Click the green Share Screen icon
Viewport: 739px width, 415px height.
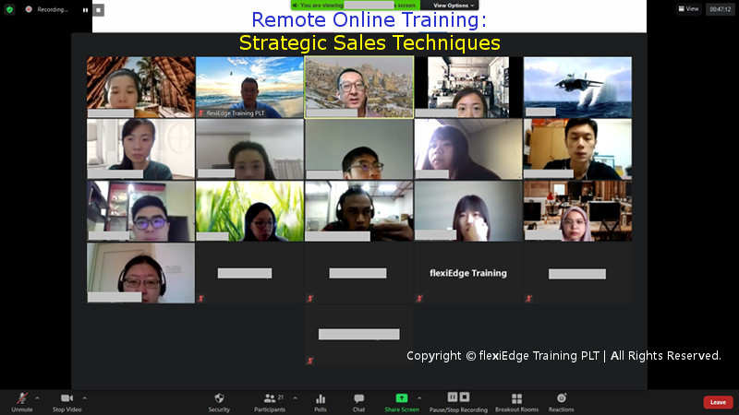click(402, 398)
